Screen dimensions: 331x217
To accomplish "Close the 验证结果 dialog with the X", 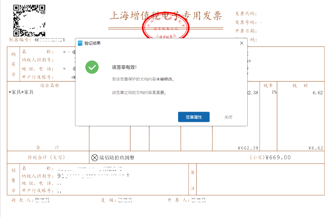I will click(x=242, y=43).
